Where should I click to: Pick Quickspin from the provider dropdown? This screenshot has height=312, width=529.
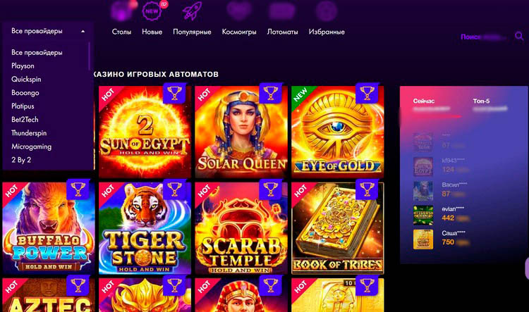point(26,79)
